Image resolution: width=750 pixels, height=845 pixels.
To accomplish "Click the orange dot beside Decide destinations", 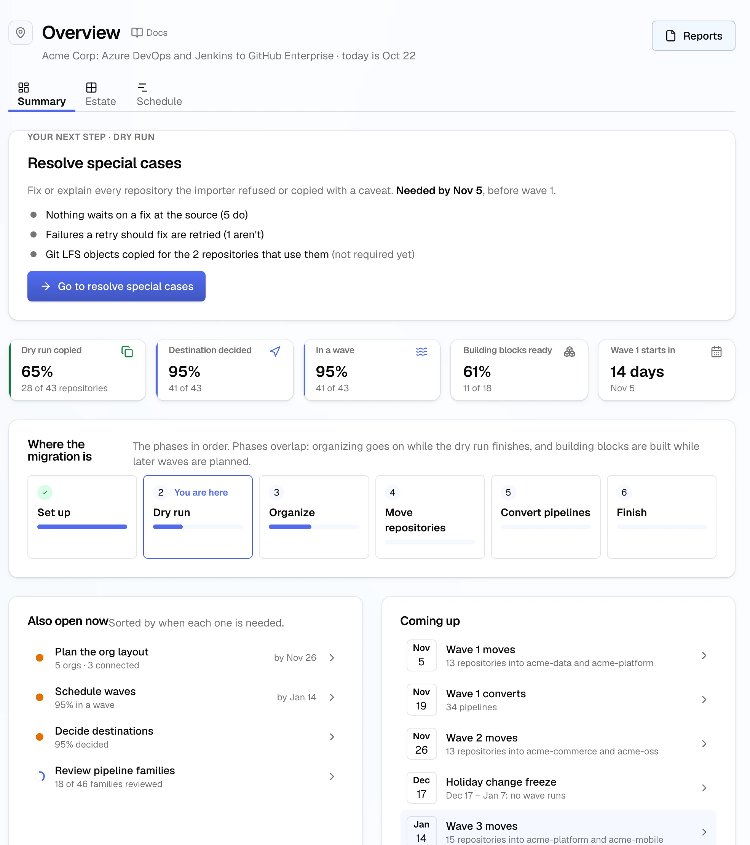I will click(x=40, y=737).
